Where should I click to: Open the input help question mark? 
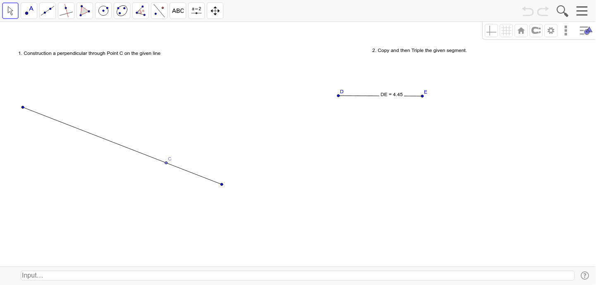tap(585, 276)
